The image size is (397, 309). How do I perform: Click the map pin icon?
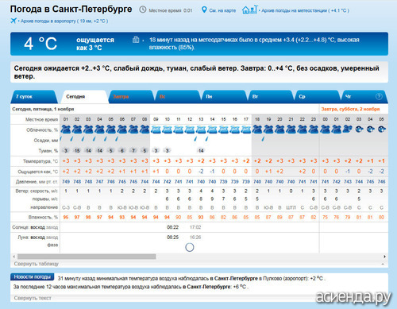point(204,10)
